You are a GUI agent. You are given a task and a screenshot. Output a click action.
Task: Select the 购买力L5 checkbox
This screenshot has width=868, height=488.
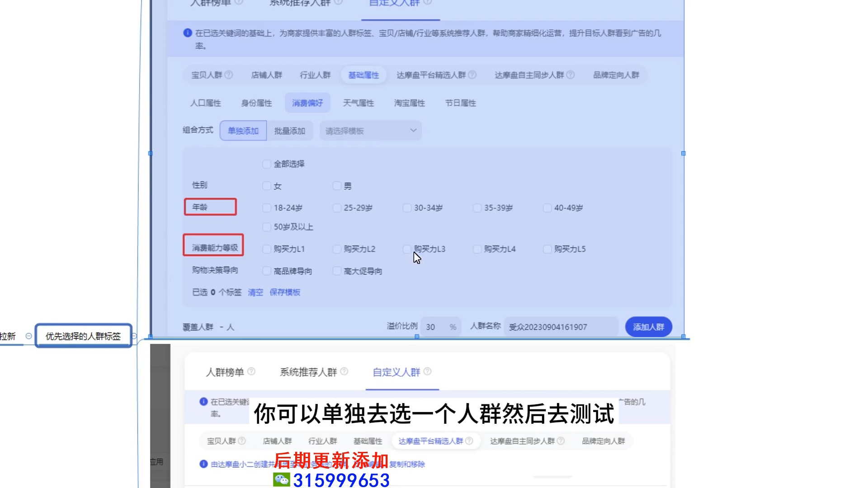pyautogui.click(x=547, y=249)
